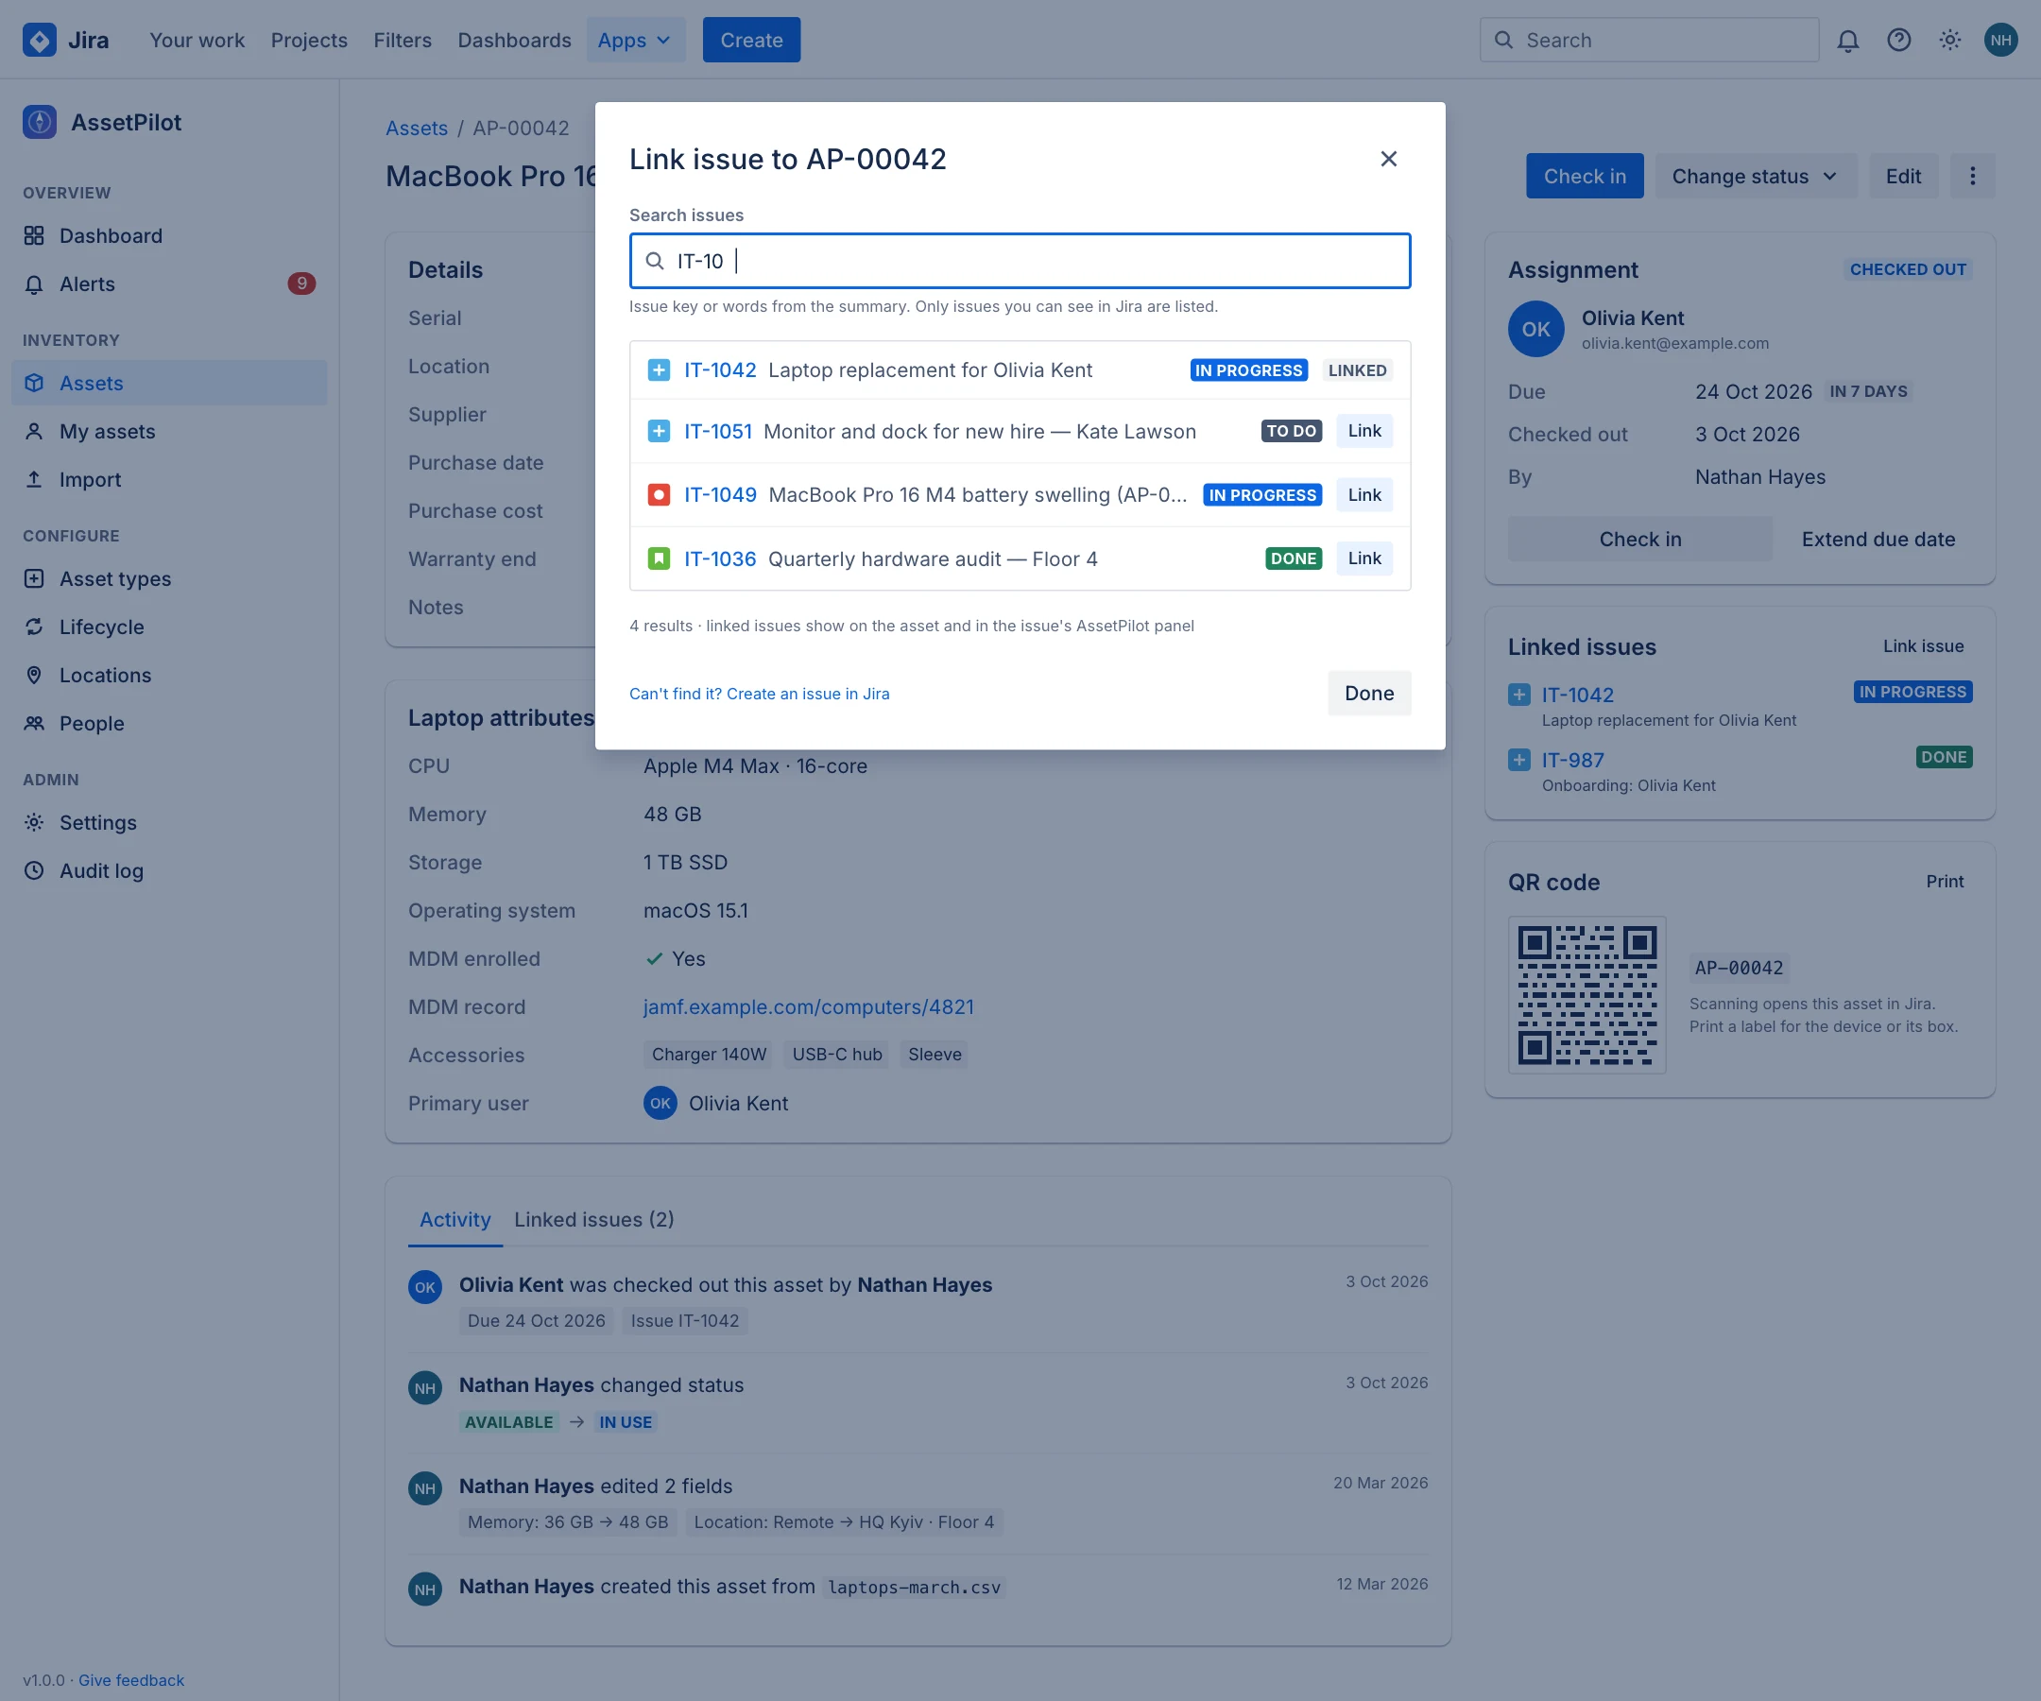Screen dimensions: 2041x1701
Task: Click the OK avatar in Assignment panel
Action: pyautogui.click(x=1535, y=330)
